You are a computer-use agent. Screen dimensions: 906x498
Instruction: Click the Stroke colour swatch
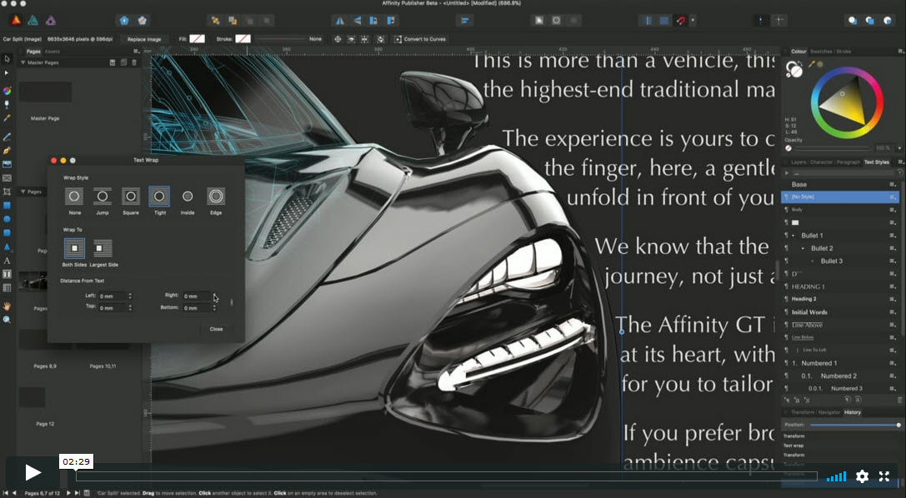243,39
